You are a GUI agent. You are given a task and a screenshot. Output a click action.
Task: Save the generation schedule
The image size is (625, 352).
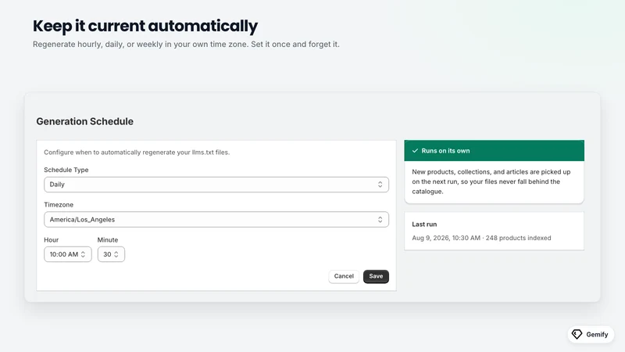point(376,276)
